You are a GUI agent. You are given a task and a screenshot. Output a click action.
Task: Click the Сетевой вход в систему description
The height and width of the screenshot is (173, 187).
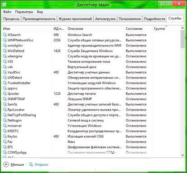point(86,120)
